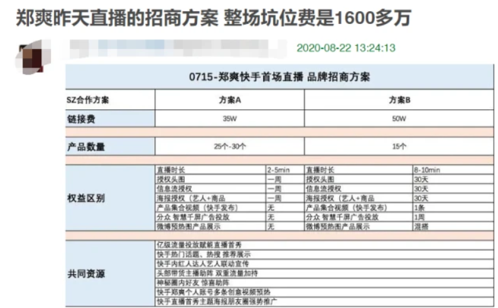Click the 共同资源 row label

click(110, 273)
